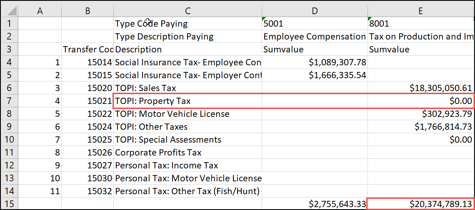Select transfer code cell 15027
Screen dimensions: 475x210
pyautogui.click(x=87, y=165)
